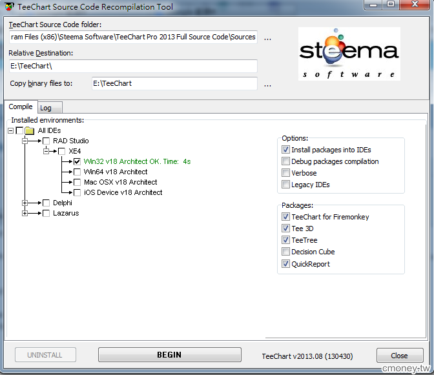Click the TeeChart Source Code folder field
The image size is (434, 375).
[x=134, y=37]
